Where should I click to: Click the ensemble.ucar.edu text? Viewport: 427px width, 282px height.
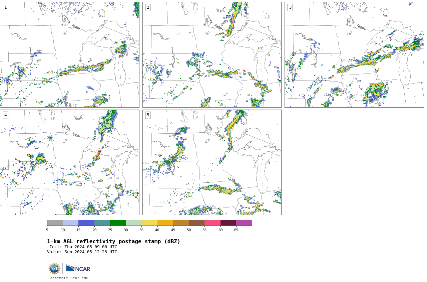(69, 278)
